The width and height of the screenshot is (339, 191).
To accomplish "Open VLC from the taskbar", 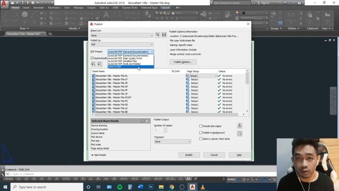I will pos(202,187).
